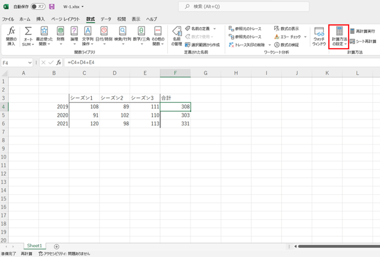The width and height of the screenshot is (380, 257).
Task: Open the ファイル (File) menu tab
Action: point(8,19)
